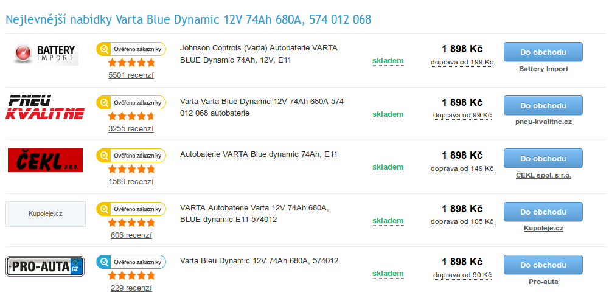Viewport: 609px width, 298px height.
Task: Click the 'doprava od 199 Kč' shipping link
Action: tap(462, 62)
